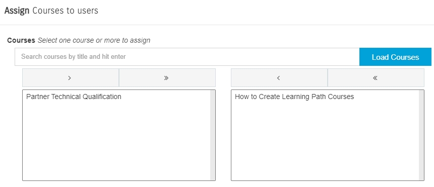The image size is (434, 187).
Task: Move all courses right with double arrow
Action: [167, 77]
